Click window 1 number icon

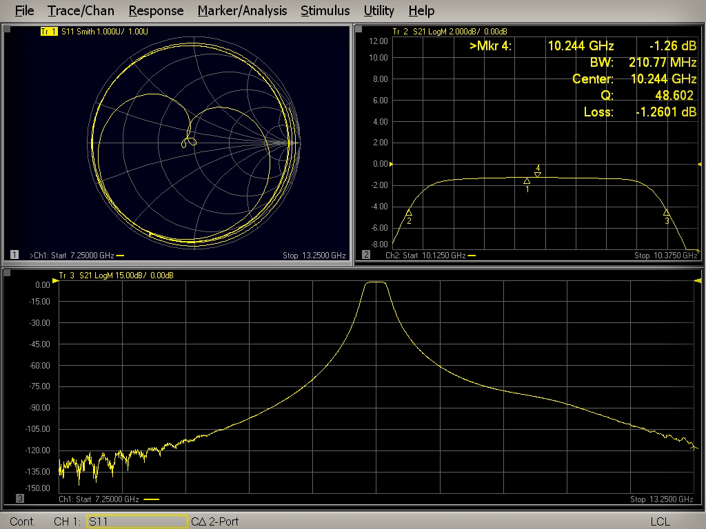click(14, 255)
